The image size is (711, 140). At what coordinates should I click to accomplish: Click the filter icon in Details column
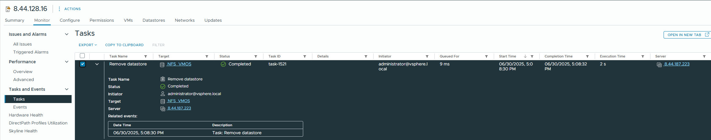click(366, 57)
